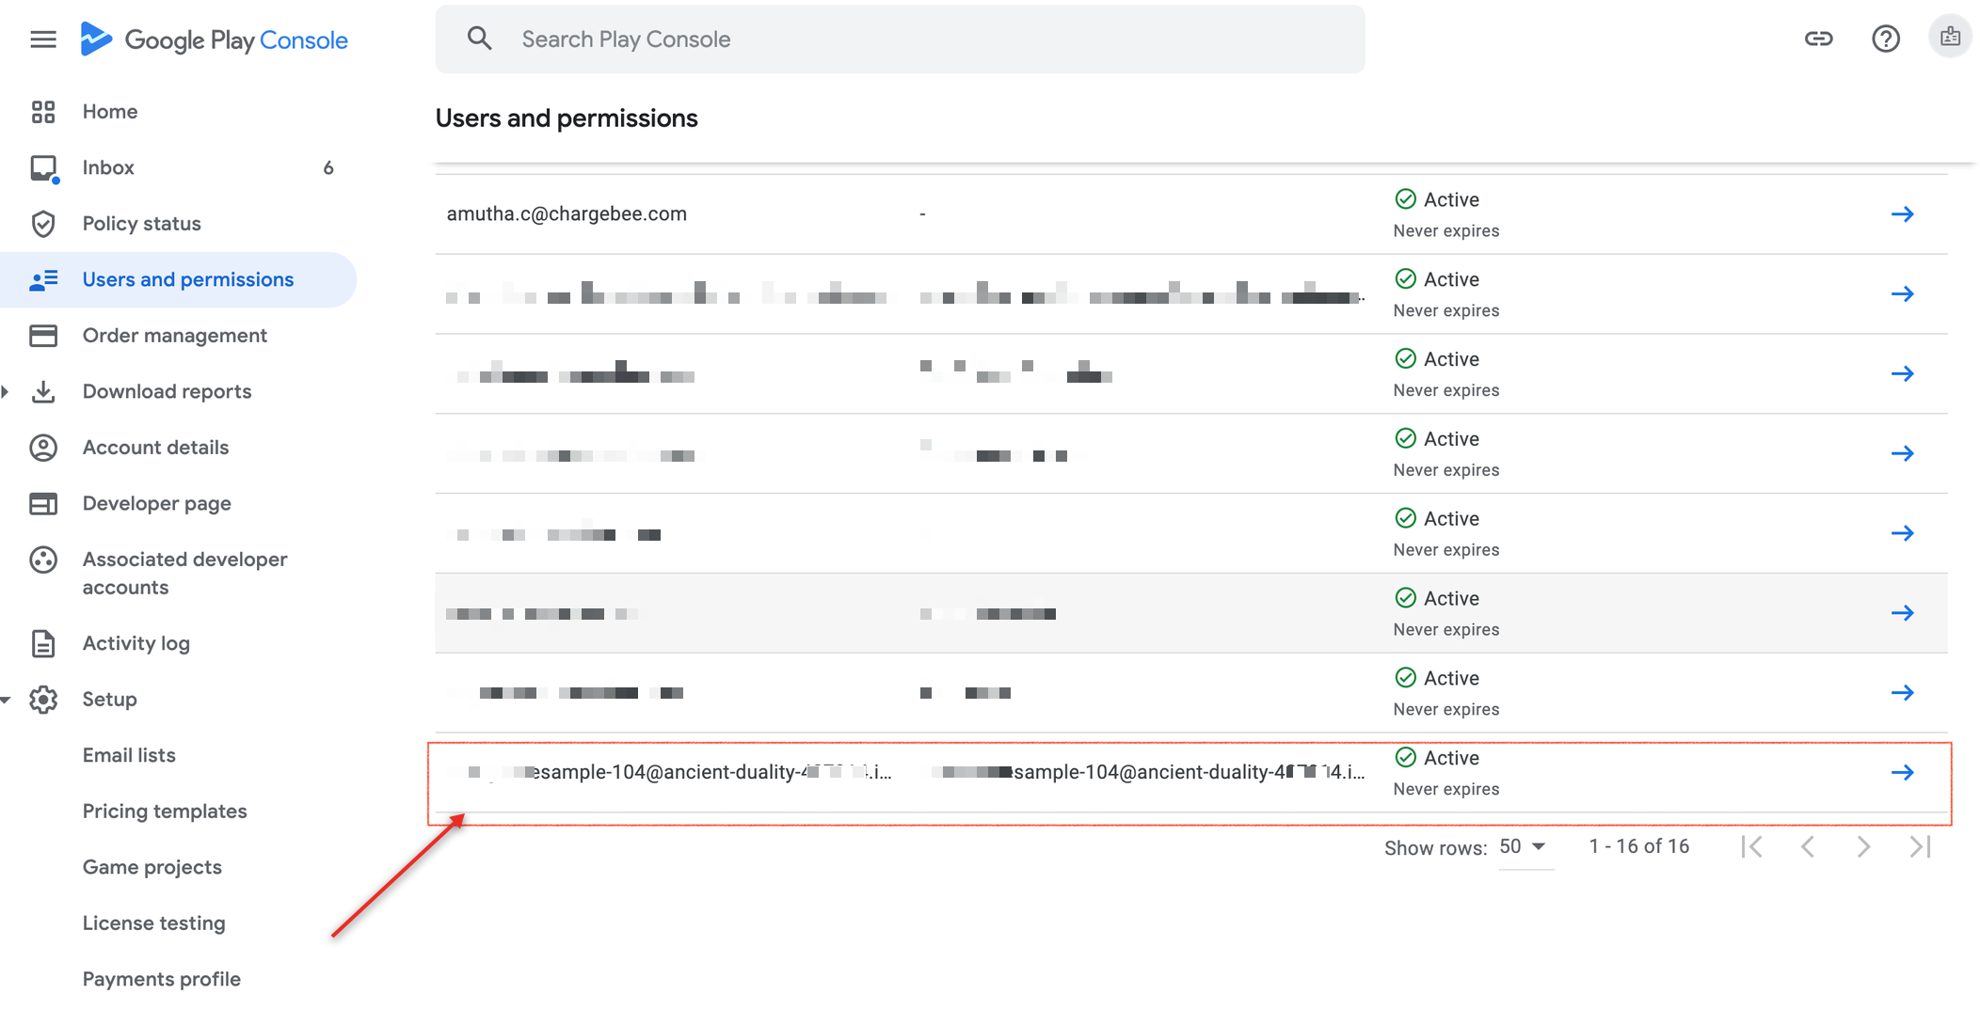Open the Activity log

136,643
